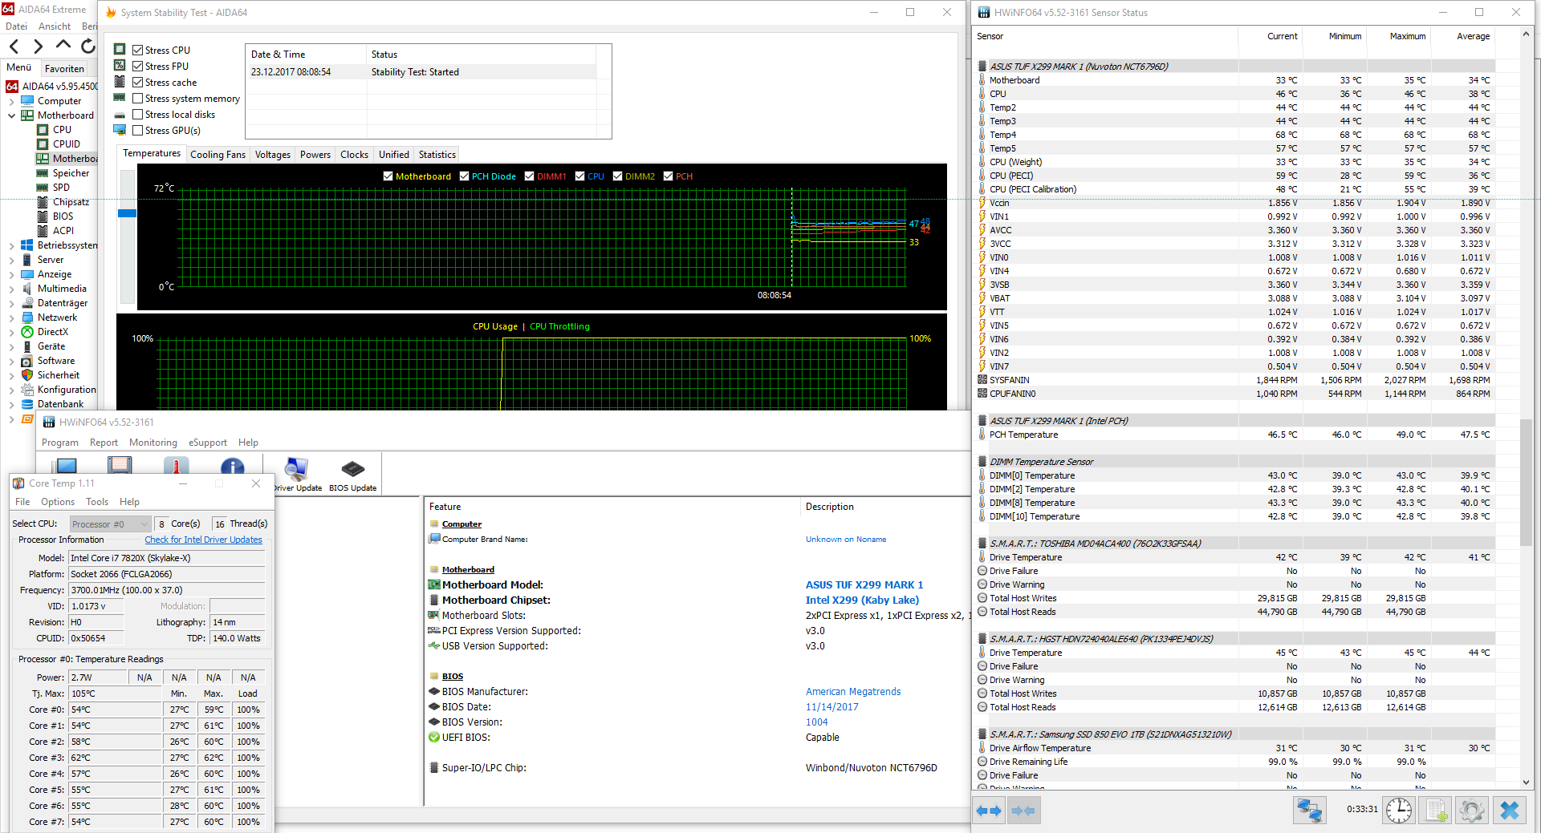Image resolution: width=1541 pixels, height=833 pixels.
Task: Click HWiNFO Sensors thermometer icon
Action: [x=176, y=466]
